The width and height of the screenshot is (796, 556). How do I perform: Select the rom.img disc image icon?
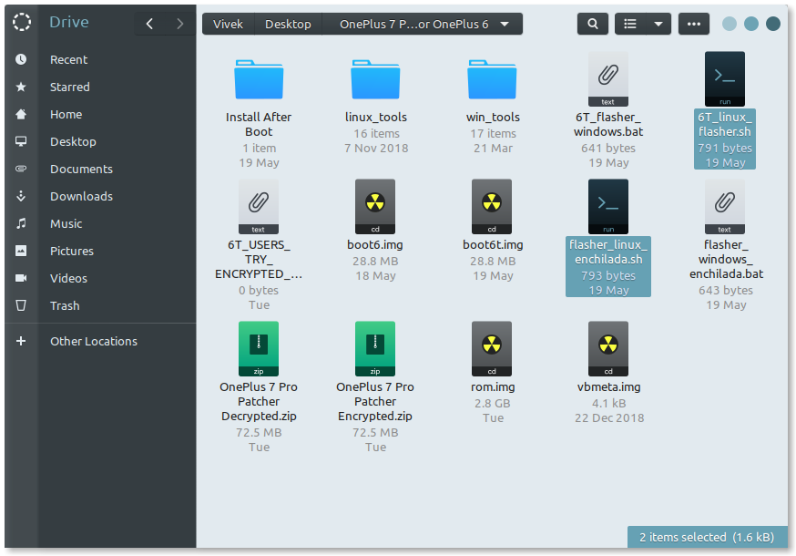pos(492,349)
